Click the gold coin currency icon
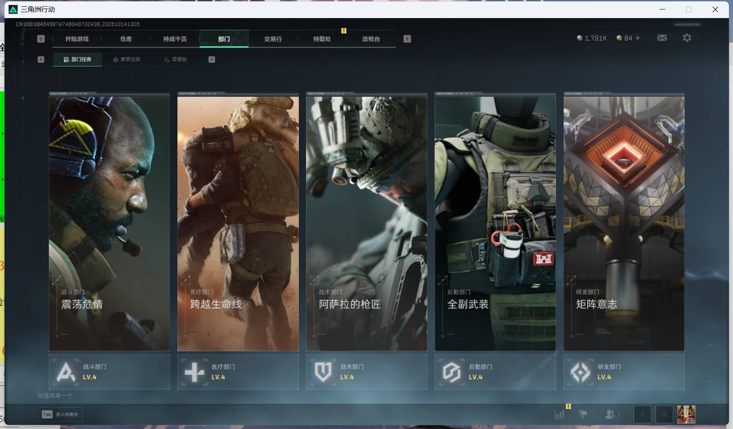733x429 pixels. point(619,38)
